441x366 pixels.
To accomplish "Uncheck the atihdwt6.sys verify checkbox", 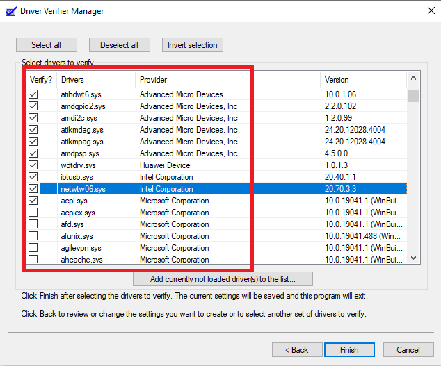I will click(33, 94).
